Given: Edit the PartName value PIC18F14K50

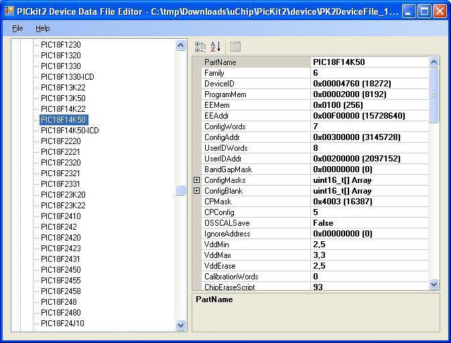Looking at the screenshot, I should tap(370, 62).
